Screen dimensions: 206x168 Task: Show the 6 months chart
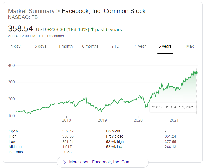point(90,46)
